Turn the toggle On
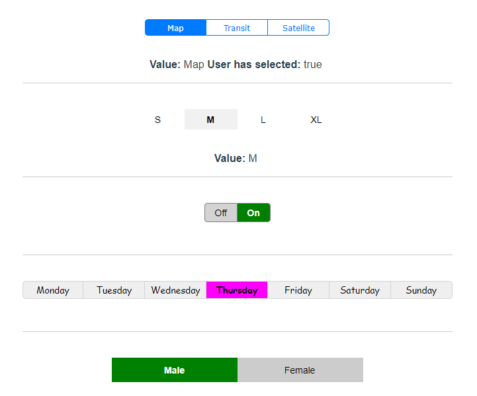The width and height of the screenshot is (477, 396). (x=253, y=213)
